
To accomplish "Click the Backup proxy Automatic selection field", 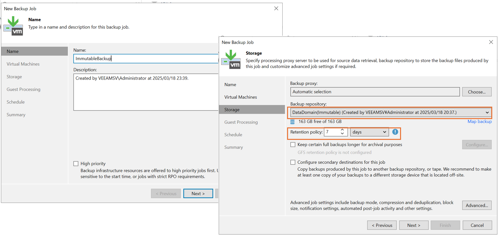I will point(375,92).
